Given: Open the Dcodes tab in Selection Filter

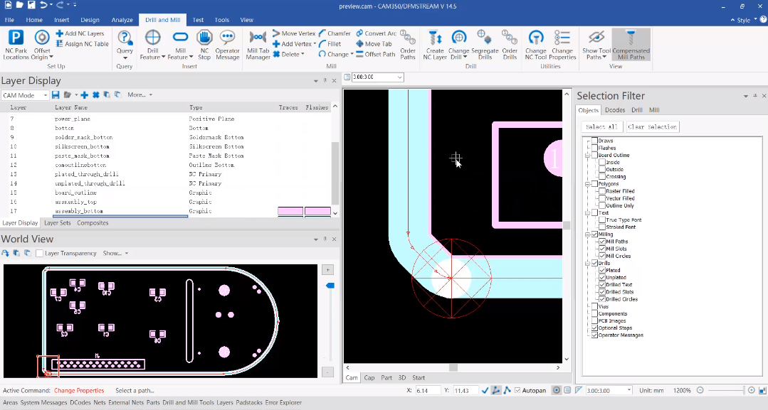Looking at the screenshot, I should coord(615,110).
